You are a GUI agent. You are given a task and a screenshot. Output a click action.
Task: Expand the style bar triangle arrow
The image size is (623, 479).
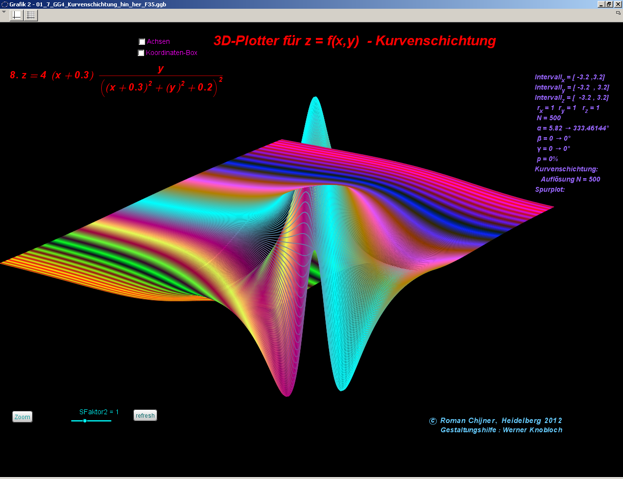[x=4, y=12]
